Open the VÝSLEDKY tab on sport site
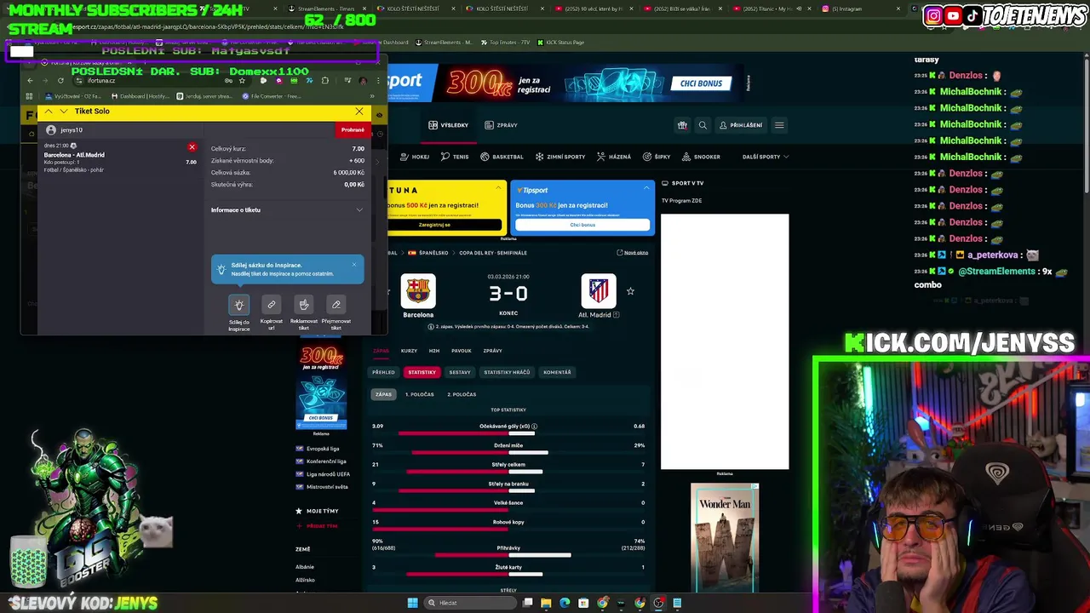The image size is (1090, 613). coord(449,125)
